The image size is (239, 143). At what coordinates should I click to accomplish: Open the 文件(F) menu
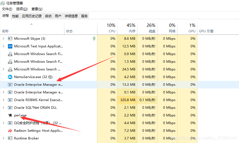(x=7, y=9)
